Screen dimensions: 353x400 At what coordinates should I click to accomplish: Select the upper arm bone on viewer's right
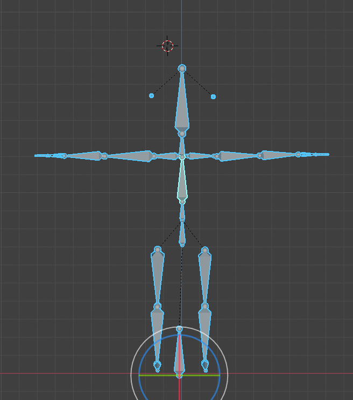(237, 156)
